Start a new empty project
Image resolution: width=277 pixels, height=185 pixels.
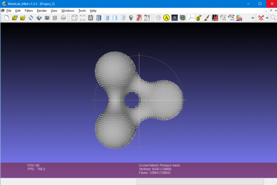6,18
